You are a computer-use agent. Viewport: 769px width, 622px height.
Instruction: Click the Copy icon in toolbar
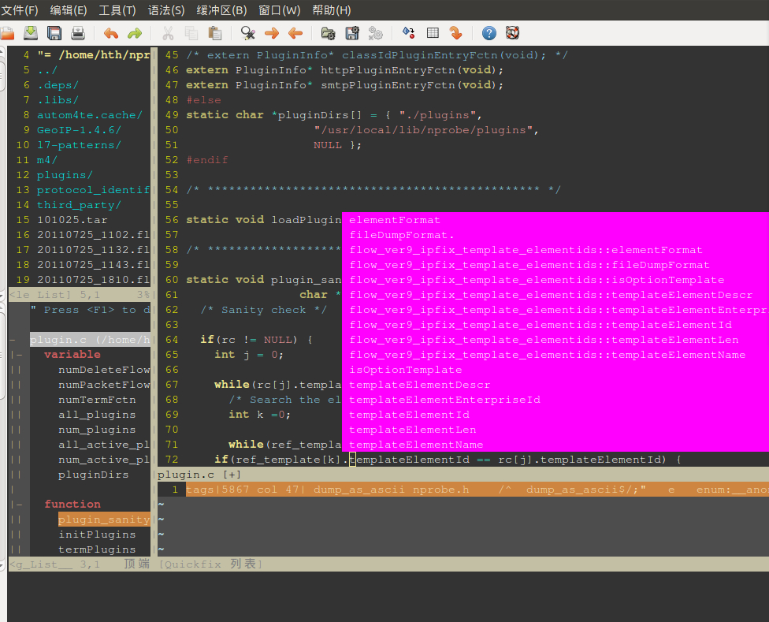click(191, 33)
